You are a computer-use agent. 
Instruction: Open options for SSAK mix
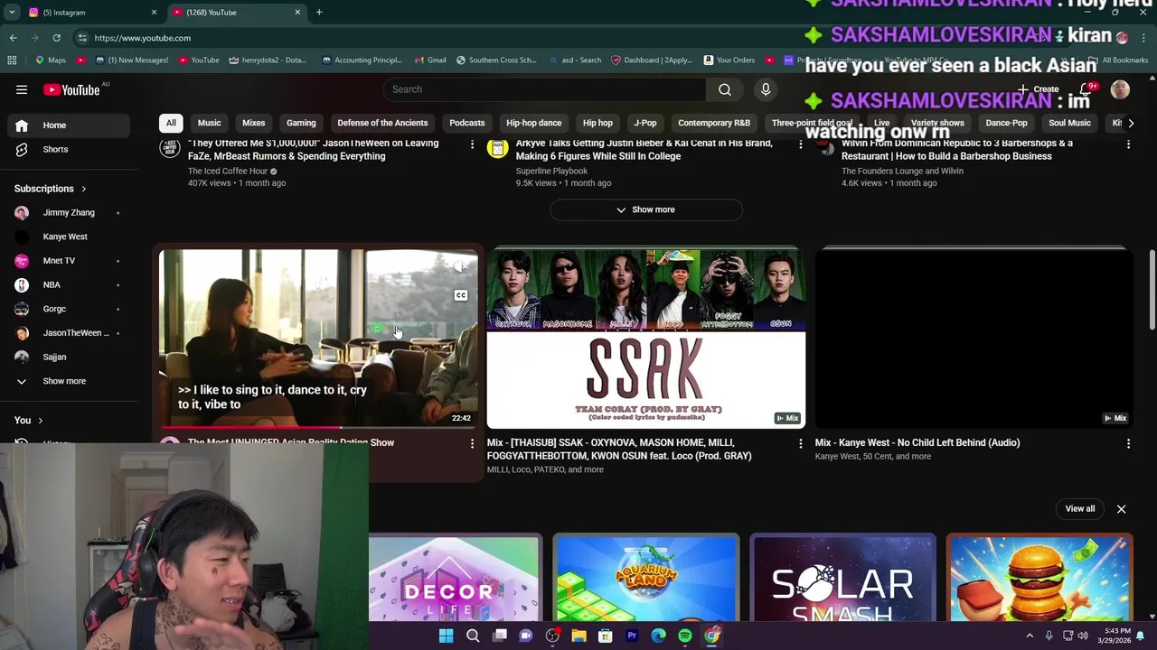[x=800, y=443]
